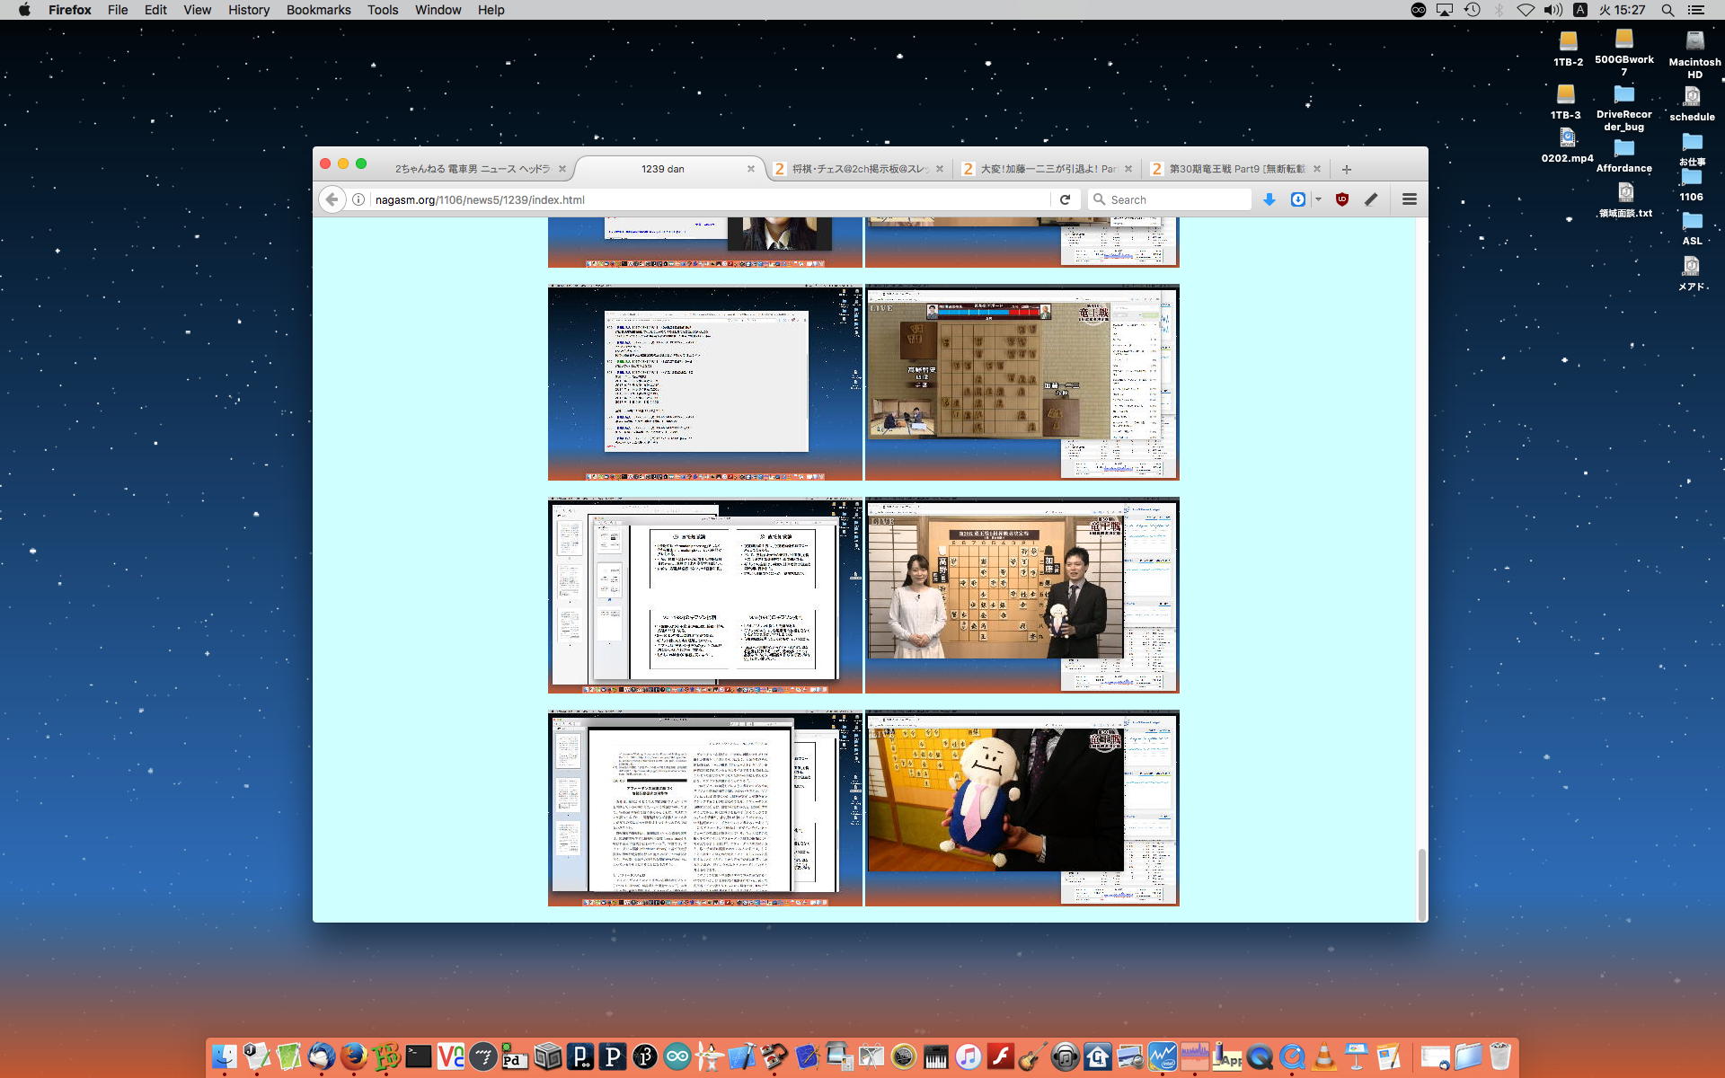Open the History menu
Screen dimensions: 1725x1078
click(x=248, y=10)
